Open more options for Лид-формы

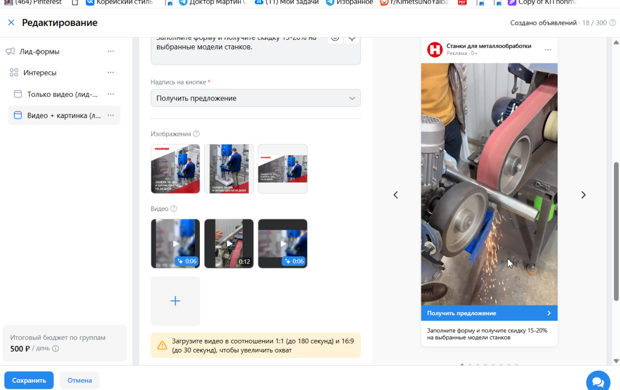pos(111,51)
